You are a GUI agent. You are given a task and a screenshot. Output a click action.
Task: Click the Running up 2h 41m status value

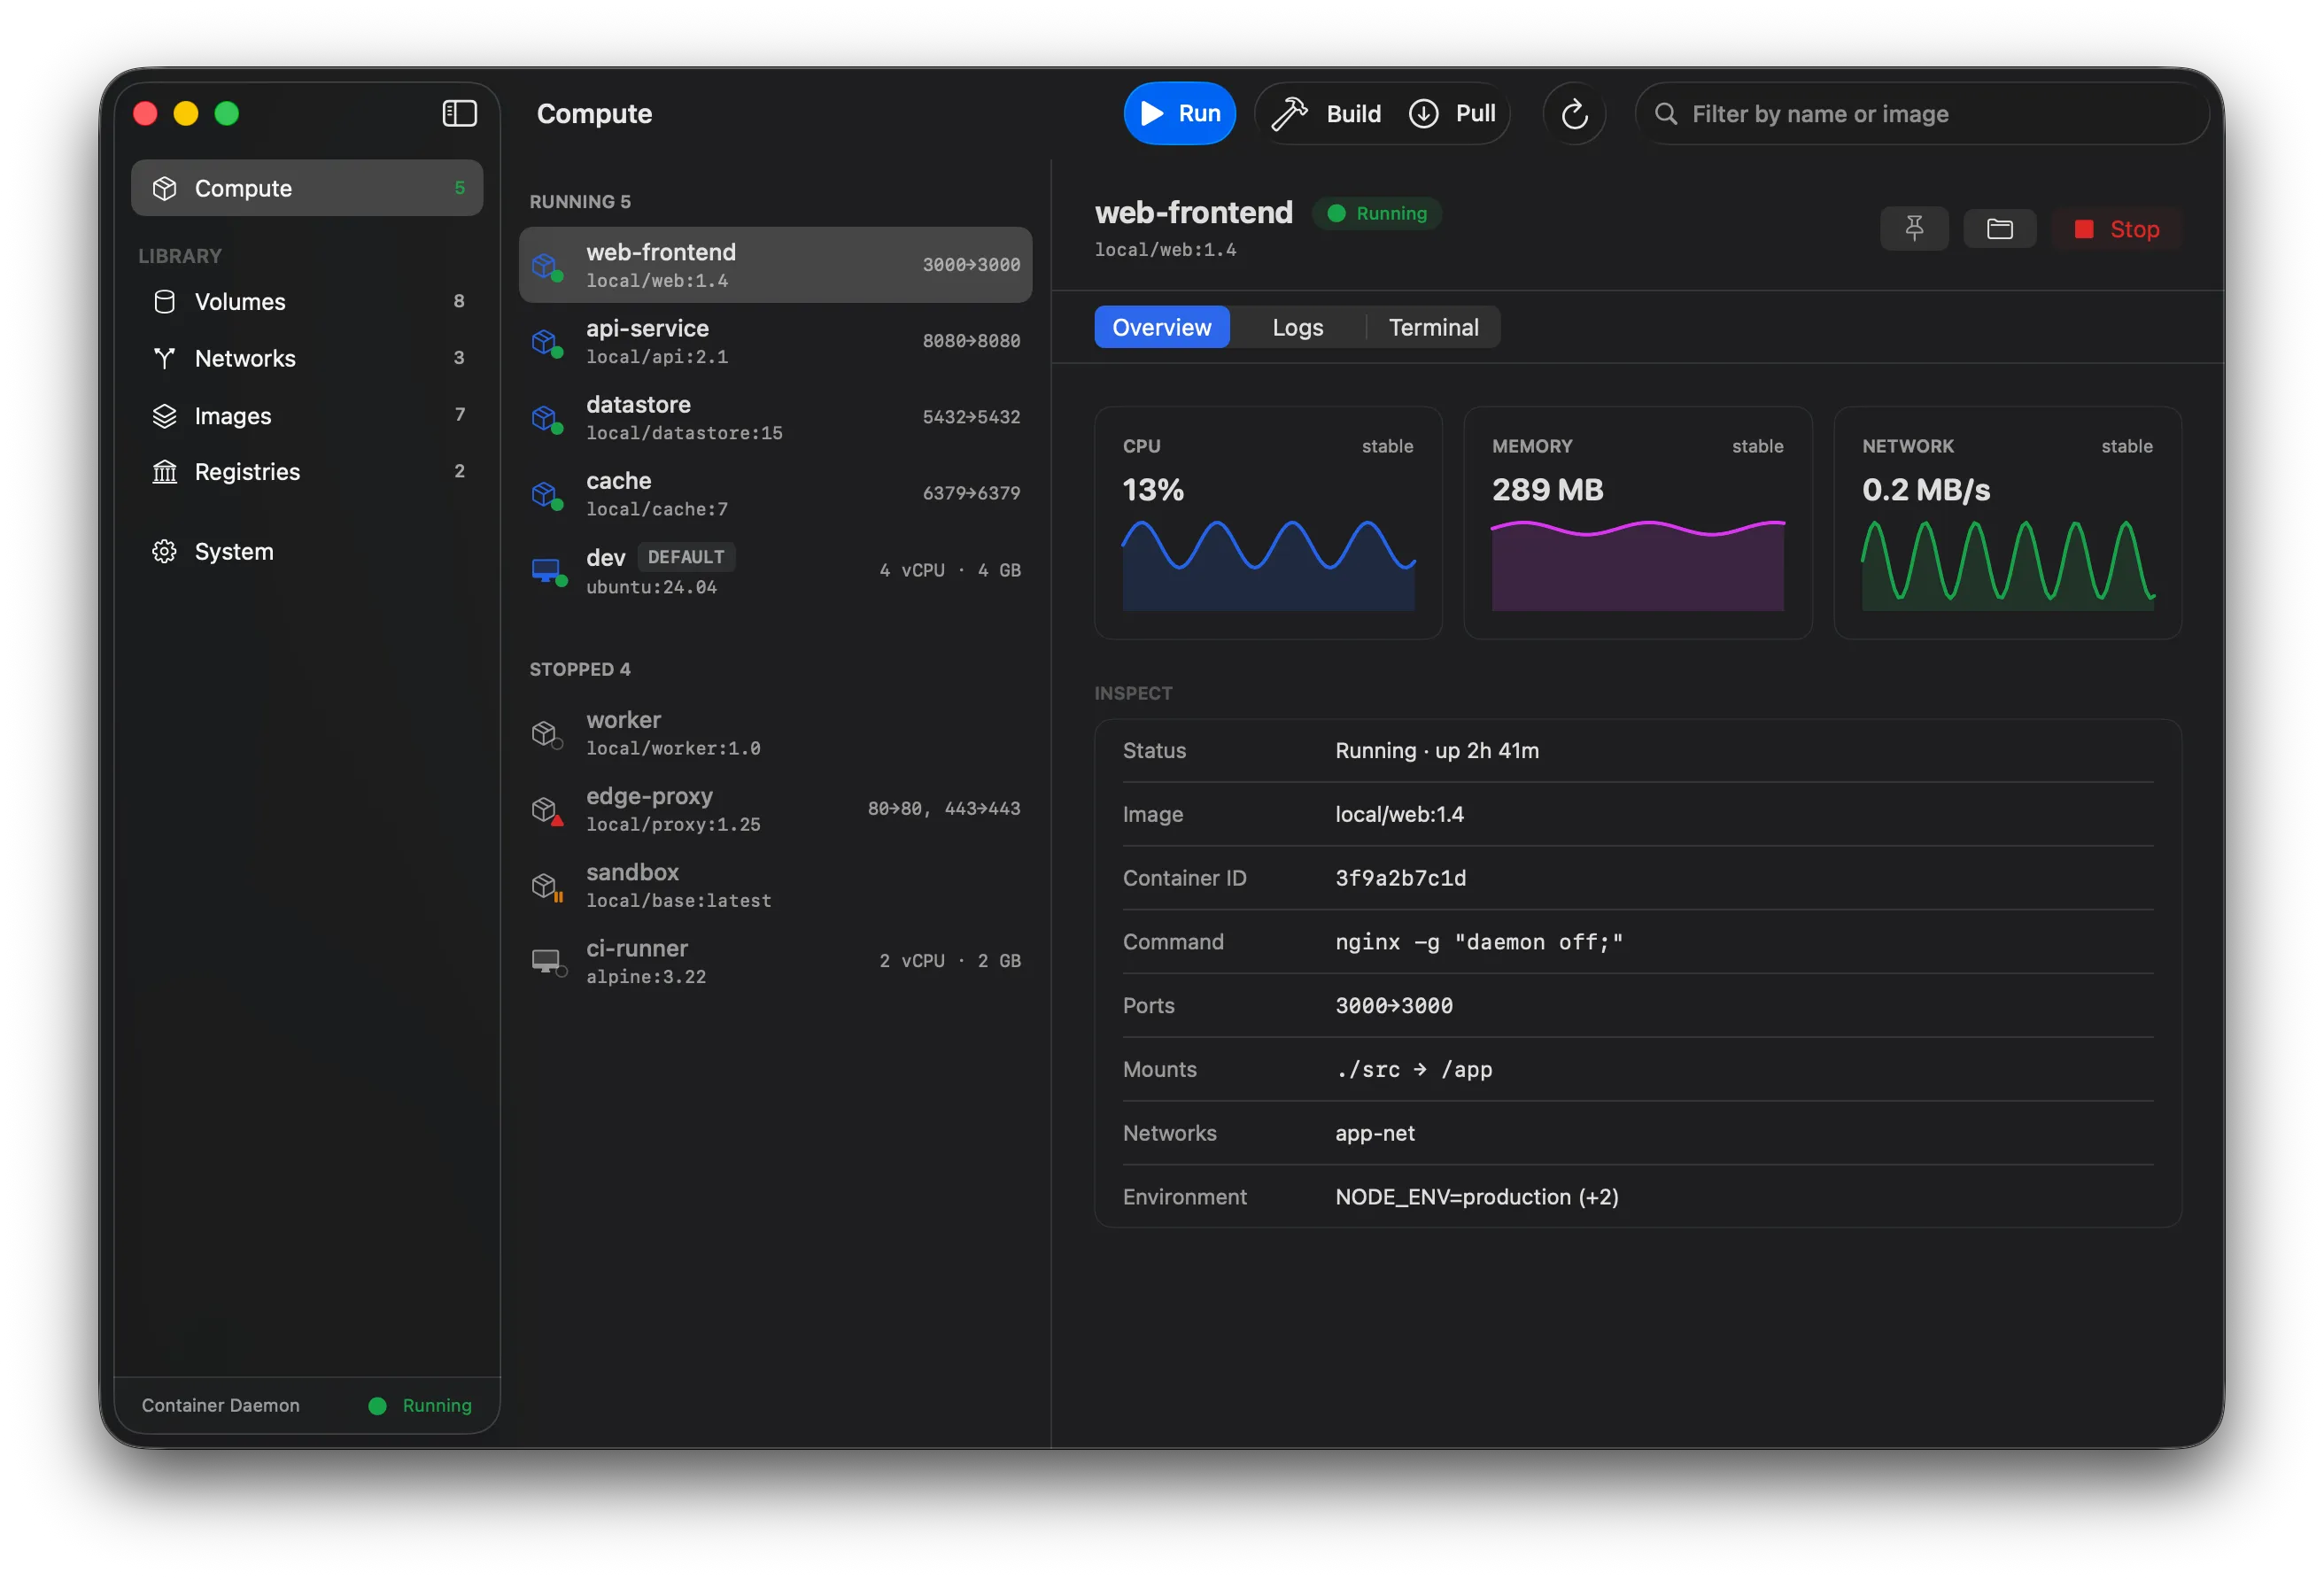[x=1437, y=750]
